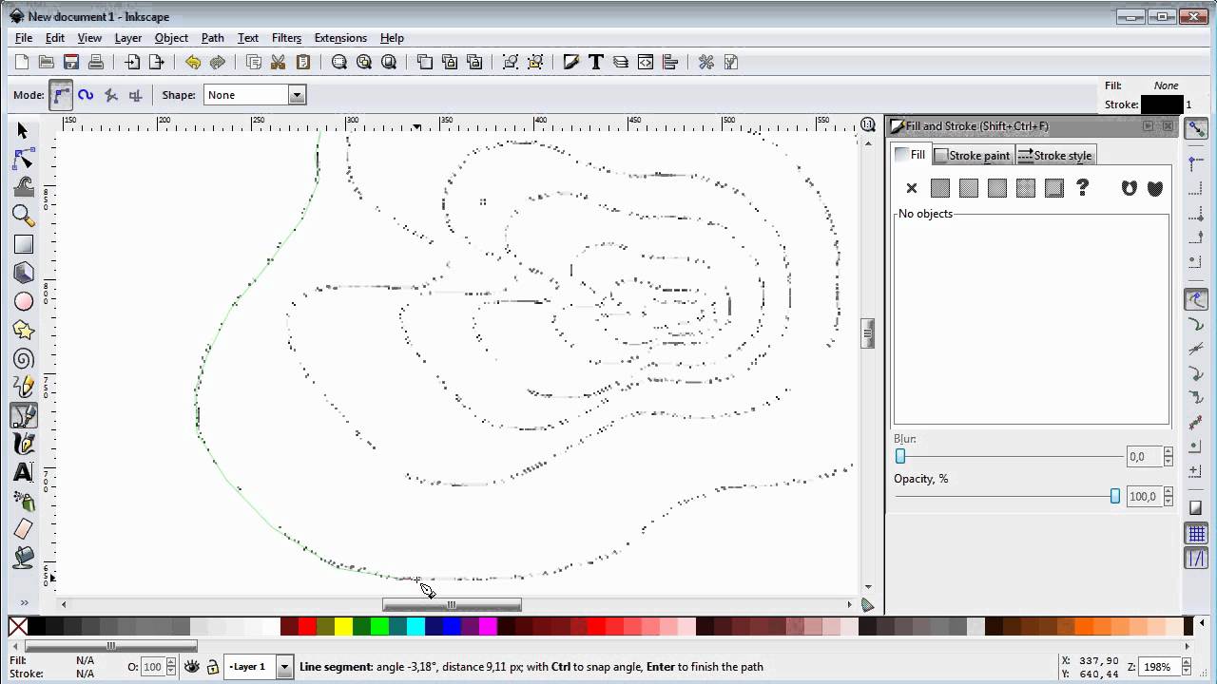
Task: Open the zoom percentage stepper
Action: click(x=1187, y=667)
